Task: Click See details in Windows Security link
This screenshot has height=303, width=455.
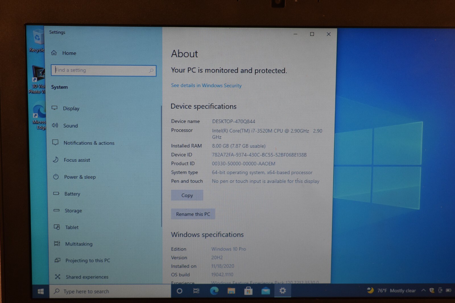Action: [206, 85]
